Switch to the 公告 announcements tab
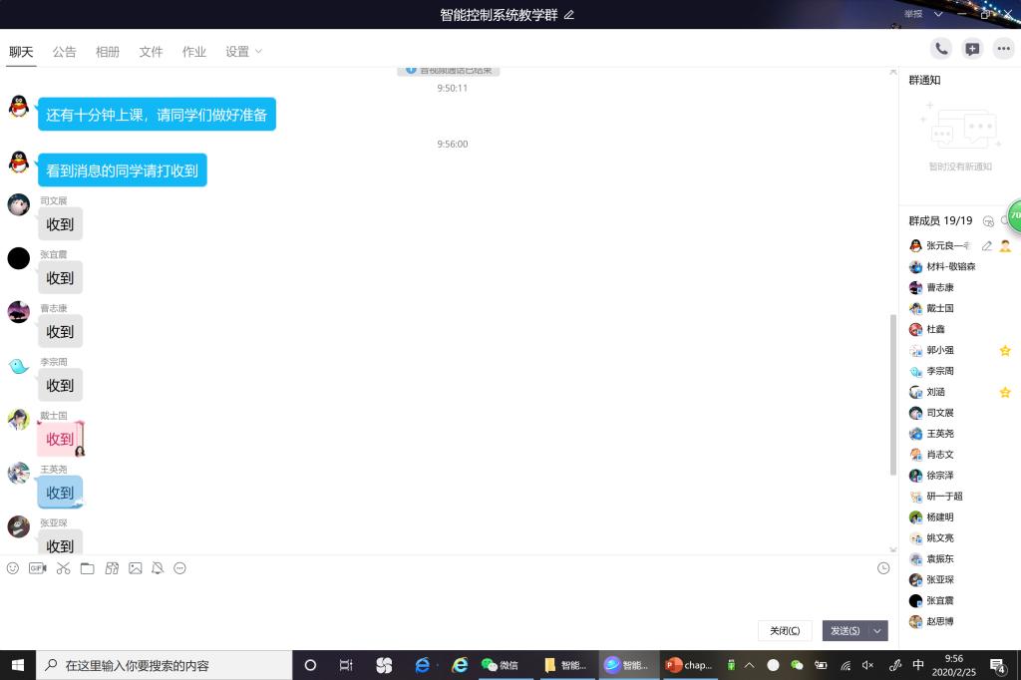Screen dimensions: 1021x680 65,52
